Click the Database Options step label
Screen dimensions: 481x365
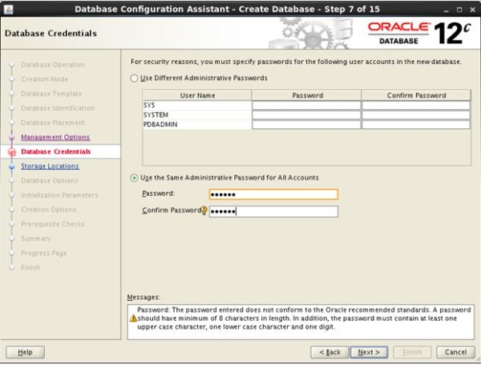pyautogui.click(x=50, y=180)
